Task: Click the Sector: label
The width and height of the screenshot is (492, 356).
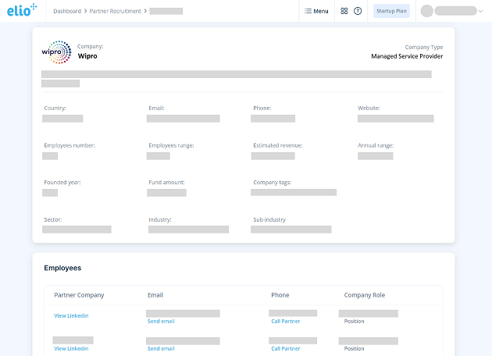Action: [53, 219]
